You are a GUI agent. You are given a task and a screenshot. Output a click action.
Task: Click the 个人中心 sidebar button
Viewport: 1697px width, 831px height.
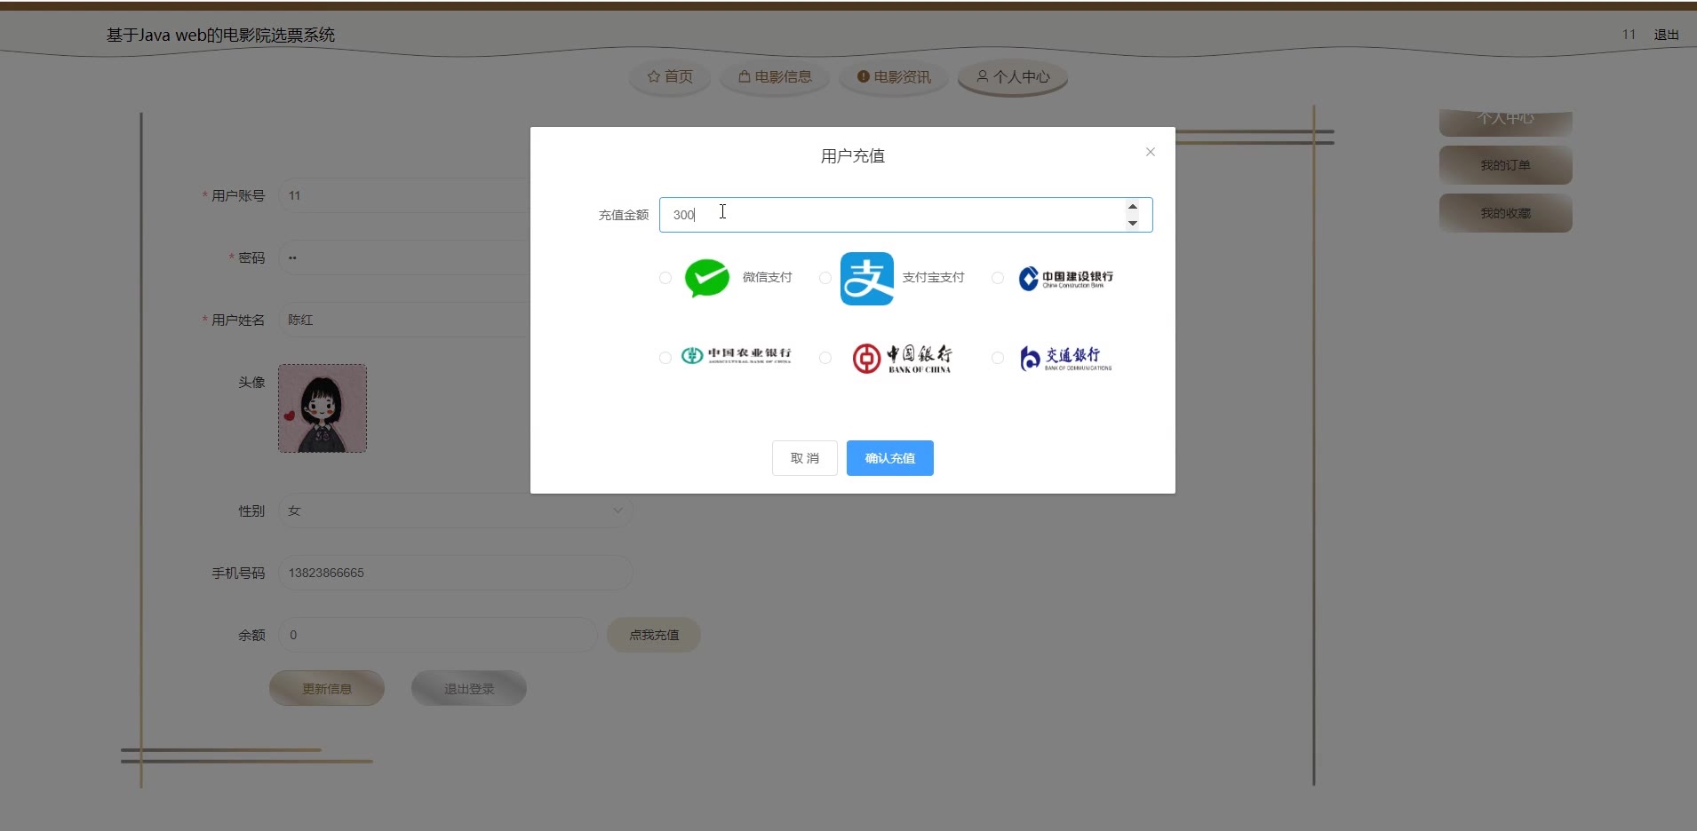point(1506,121)
